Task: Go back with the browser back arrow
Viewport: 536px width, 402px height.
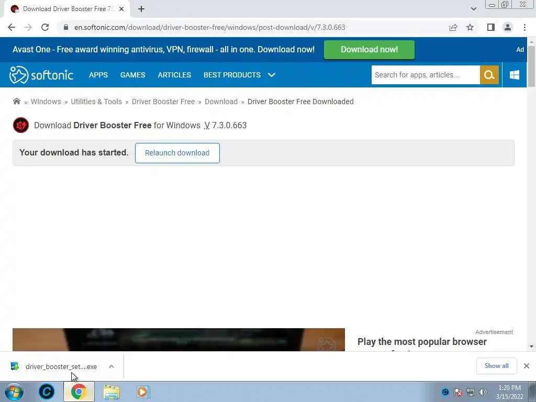Action: [x=12, y=27]
